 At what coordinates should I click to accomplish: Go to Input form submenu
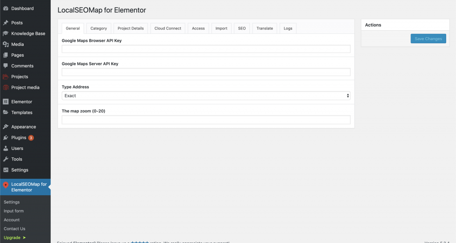point(14,211)
